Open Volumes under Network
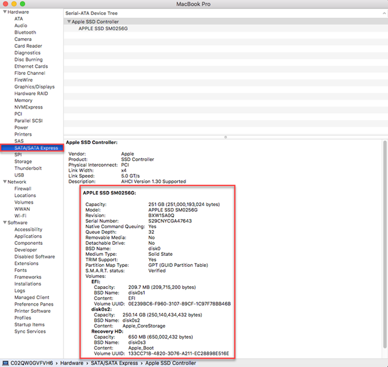The width and height of the screenshot is (388, 367). click(24, 202)
